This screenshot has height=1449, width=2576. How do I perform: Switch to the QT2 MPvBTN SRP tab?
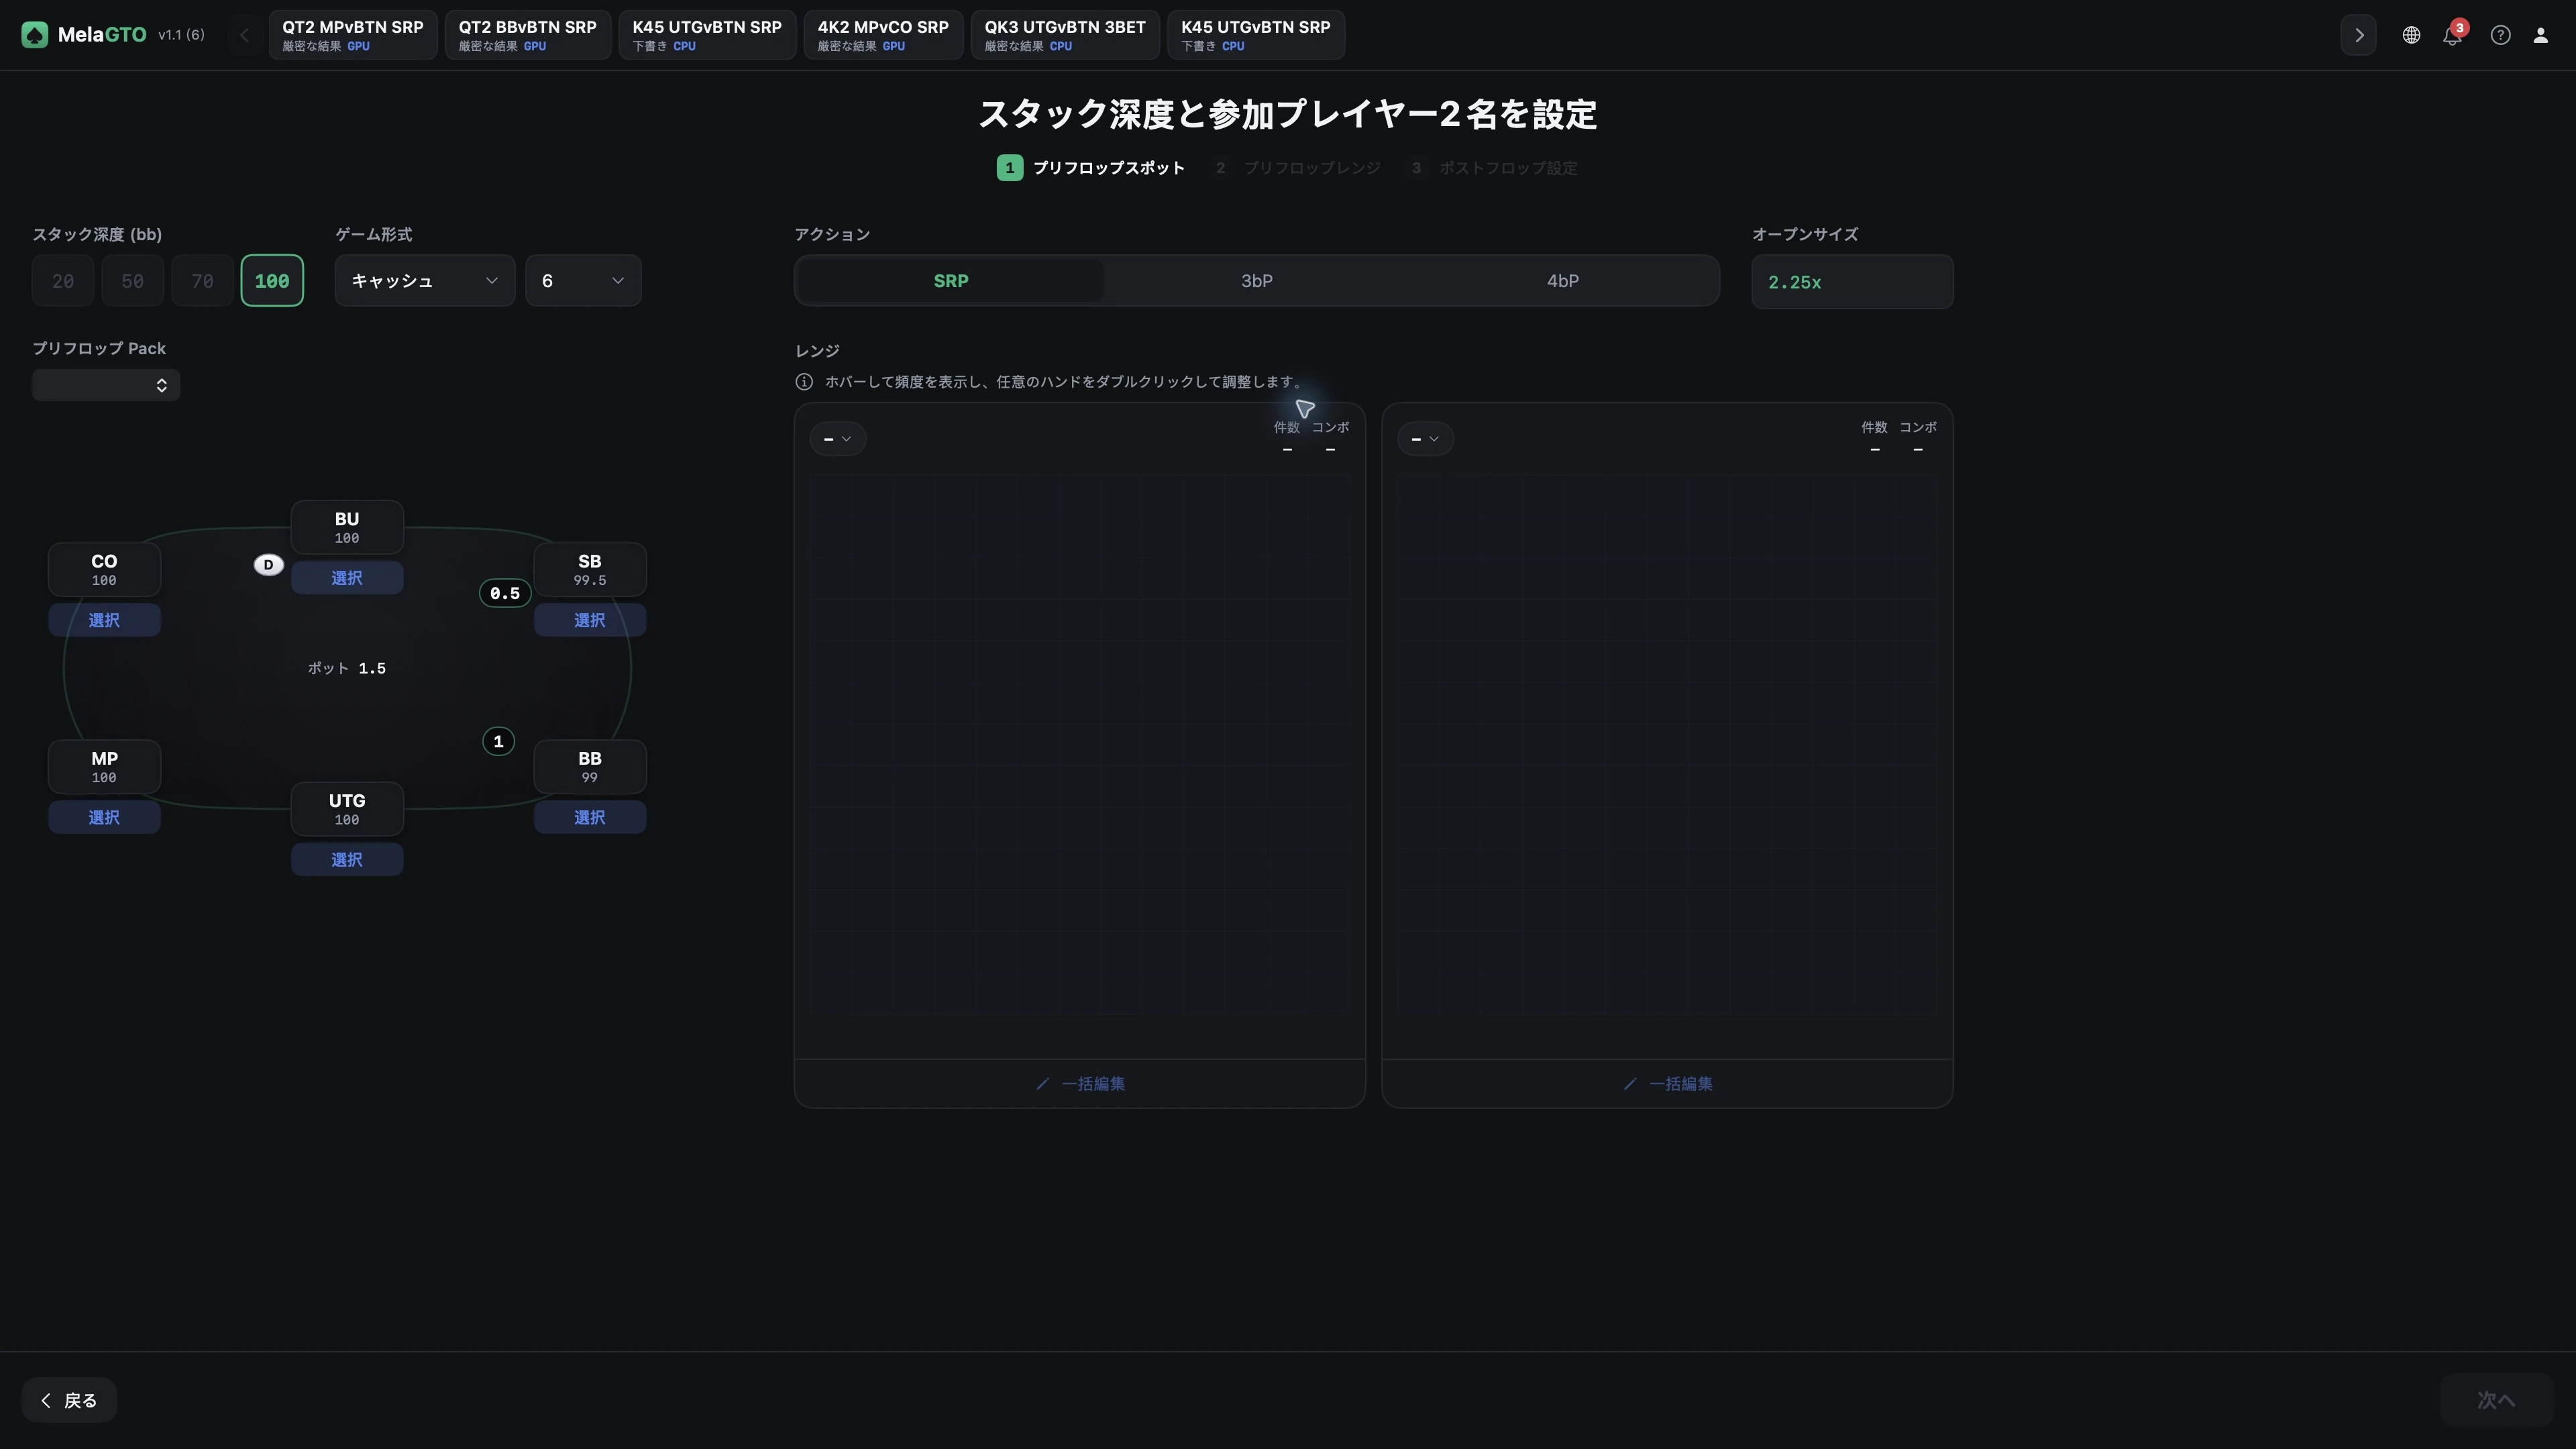pos(353,35)
